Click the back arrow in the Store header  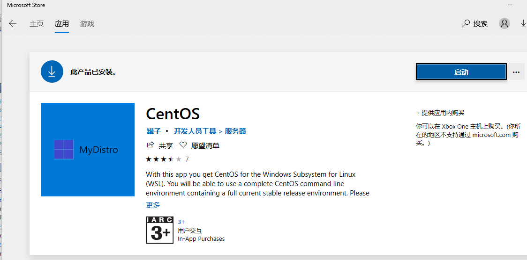tap(13, 24)
